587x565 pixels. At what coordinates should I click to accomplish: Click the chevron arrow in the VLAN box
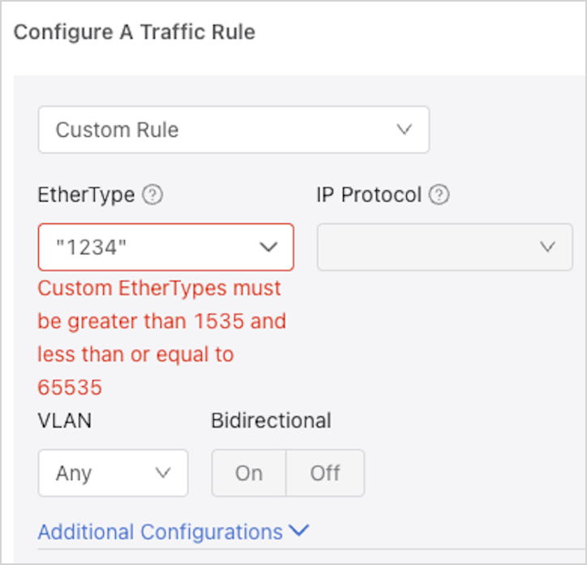(x=163, y=473)
